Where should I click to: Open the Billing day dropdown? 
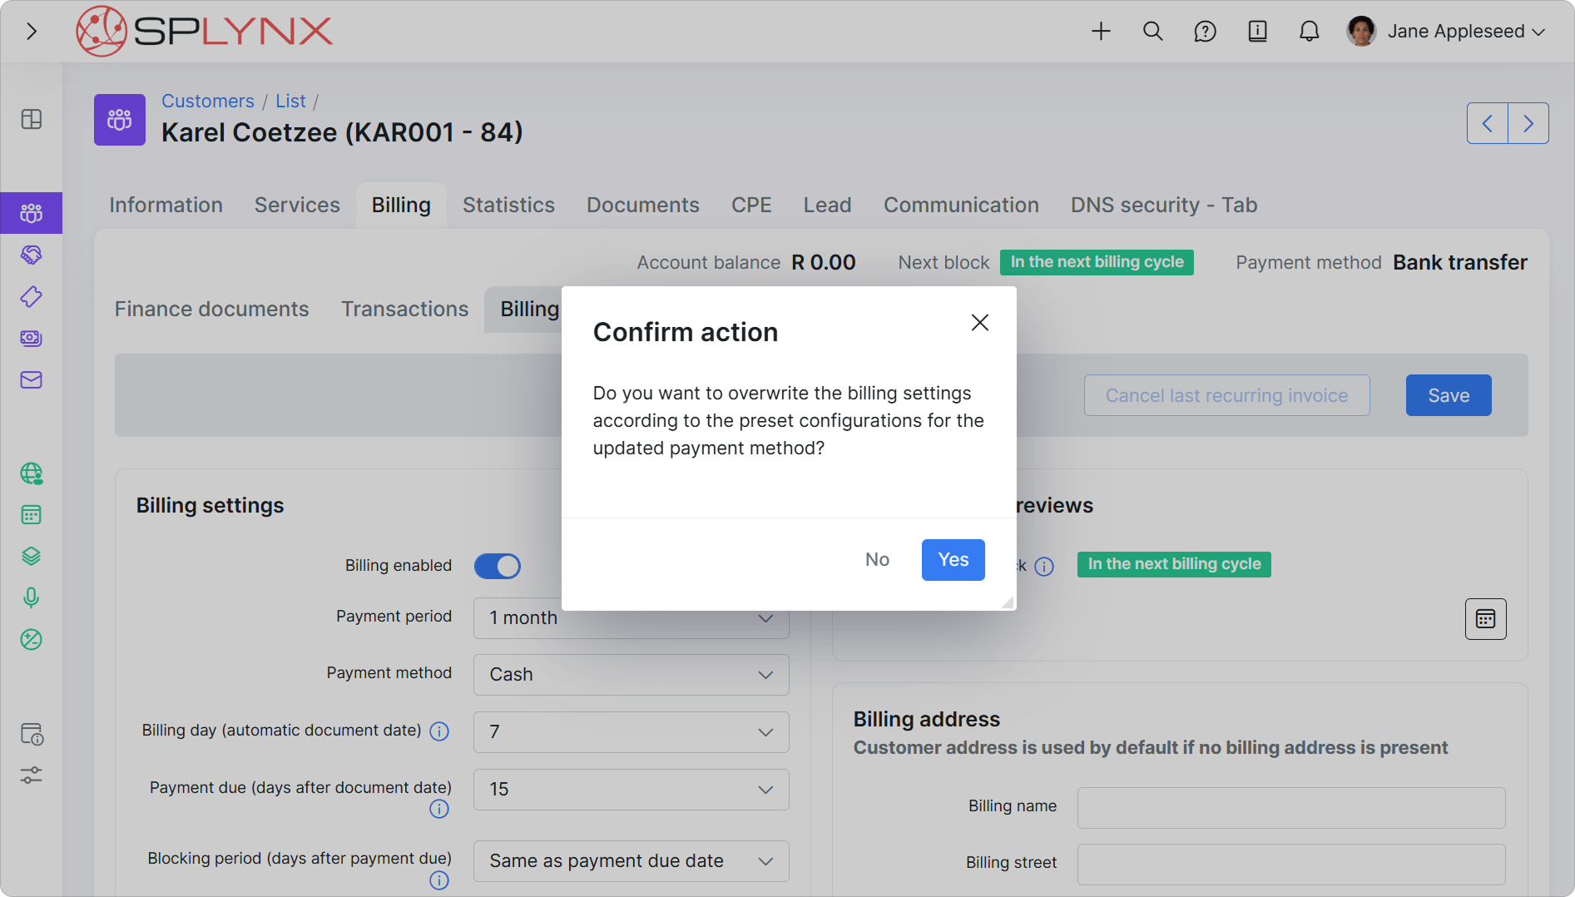[x=631, y=732]
